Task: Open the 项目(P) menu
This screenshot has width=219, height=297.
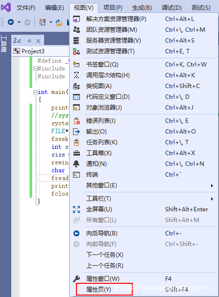Action: tap(113, 8)
